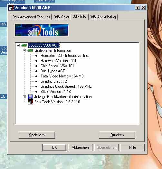Click the Drucken button

click(x=117, y=135)
